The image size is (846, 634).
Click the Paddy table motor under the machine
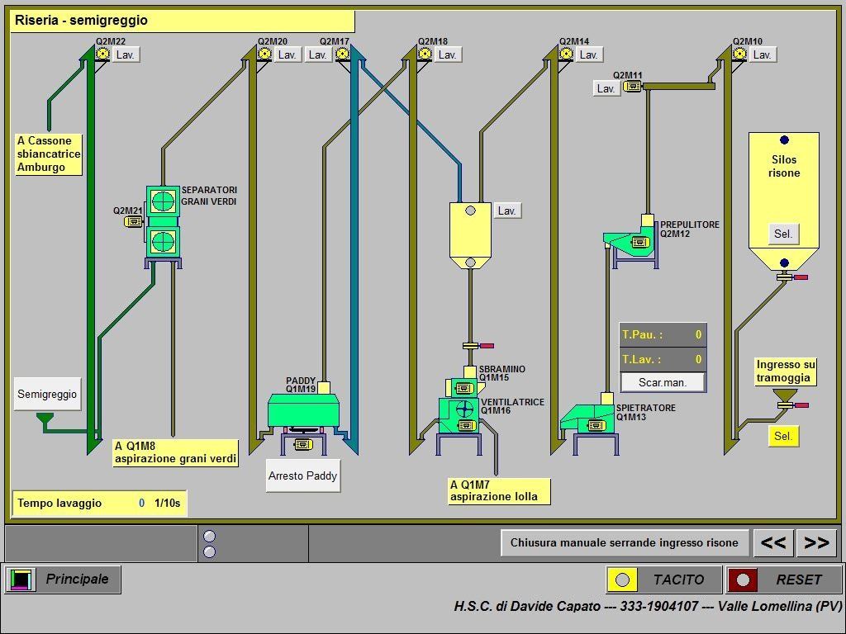point(302,444)
